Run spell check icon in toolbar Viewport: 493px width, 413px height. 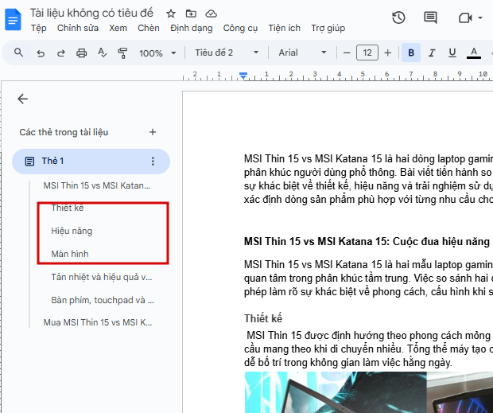click(102, 53)
